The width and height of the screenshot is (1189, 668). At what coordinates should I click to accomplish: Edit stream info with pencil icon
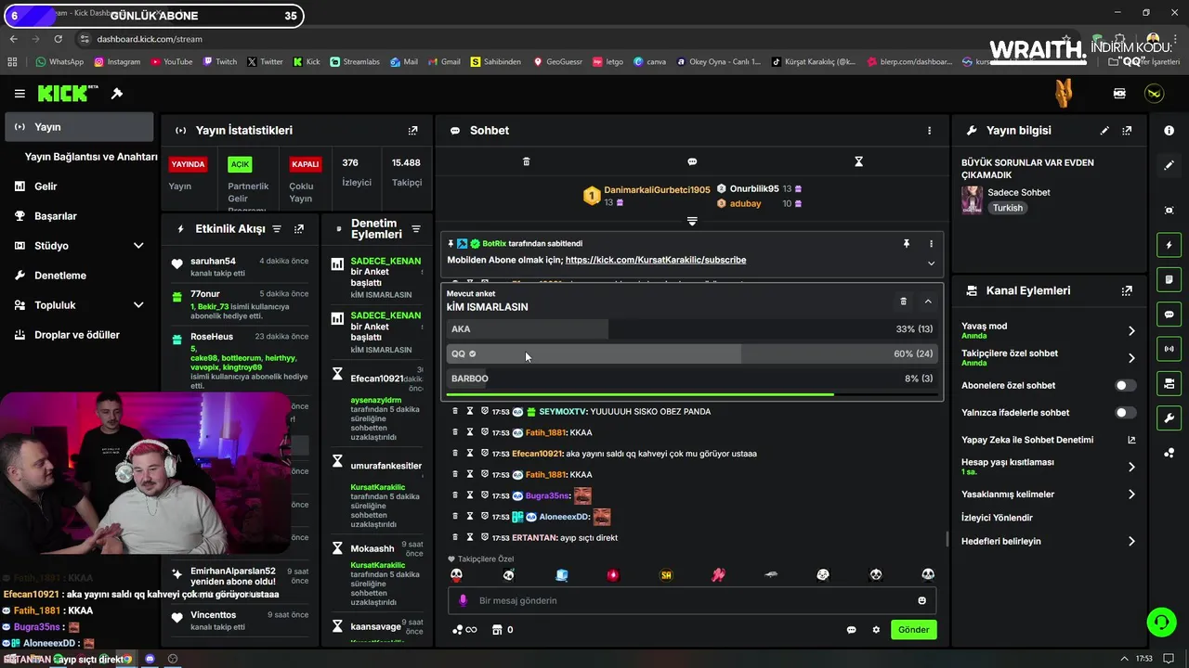[1104, 131]
